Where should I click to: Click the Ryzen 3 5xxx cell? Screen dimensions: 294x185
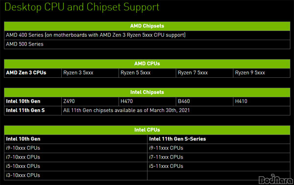[x=90, y=73]
